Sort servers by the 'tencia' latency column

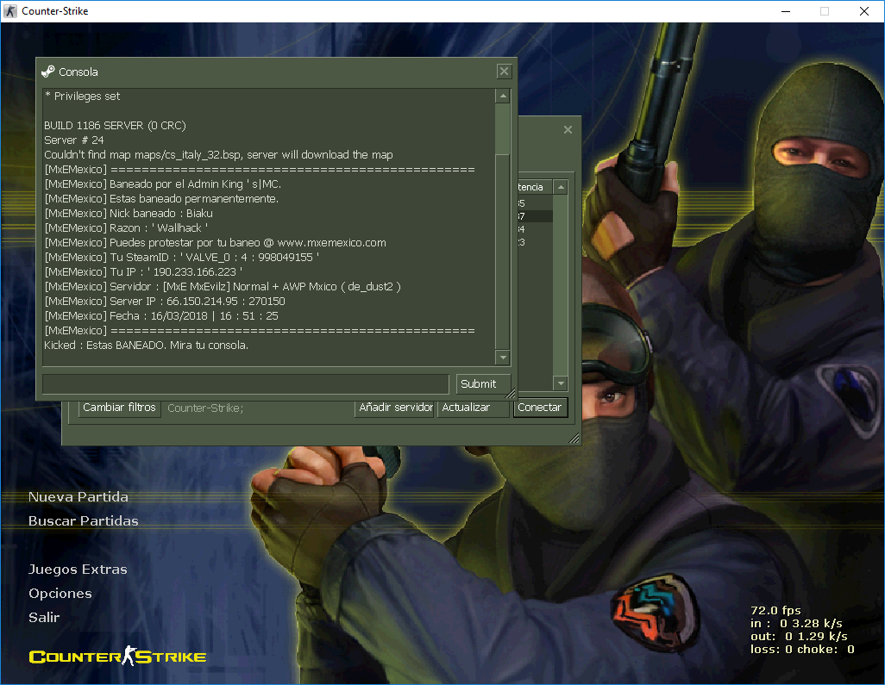point(535,187)
